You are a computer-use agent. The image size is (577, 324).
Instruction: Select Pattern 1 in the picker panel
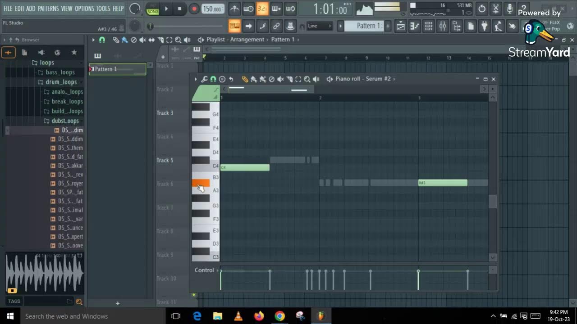coord(118,69)
